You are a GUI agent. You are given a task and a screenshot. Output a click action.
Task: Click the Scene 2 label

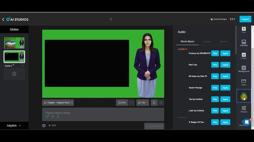click(x=8, y=66)
